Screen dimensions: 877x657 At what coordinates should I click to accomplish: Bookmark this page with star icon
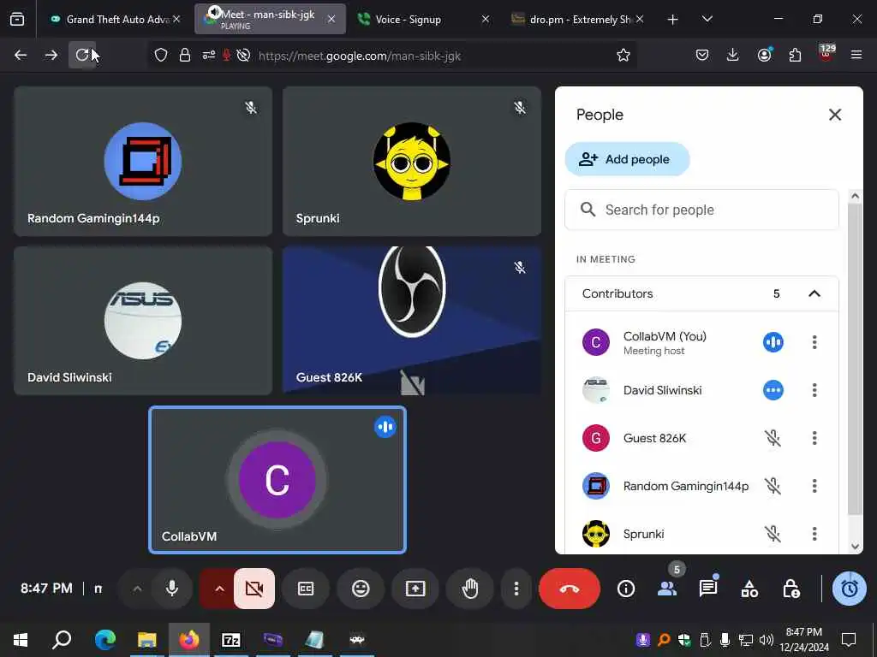click(x=623, y=55)
